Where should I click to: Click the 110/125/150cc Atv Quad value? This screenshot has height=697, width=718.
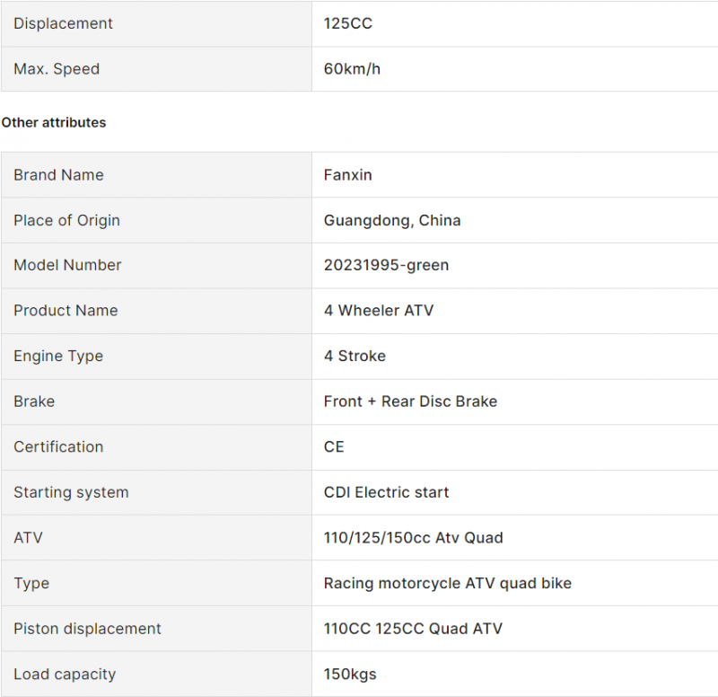pyautogui.click(x=413, y=537)
